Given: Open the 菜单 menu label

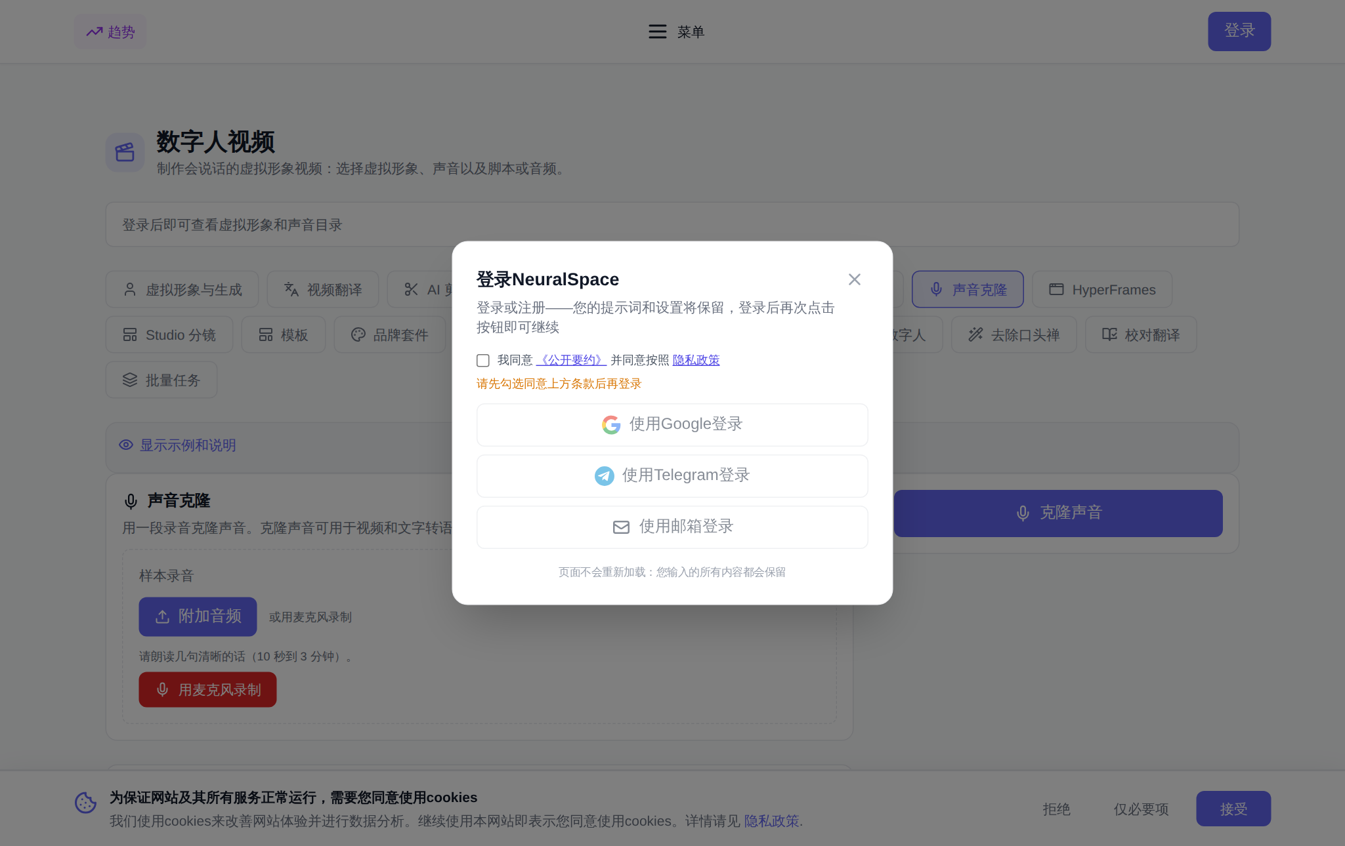Looking at the screenshot, I should pos(691,31).
